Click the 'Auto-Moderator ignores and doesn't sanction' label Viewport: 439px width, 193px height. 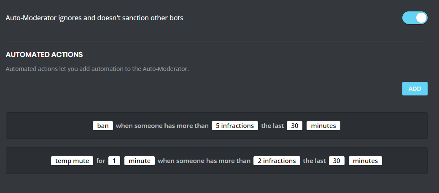point(94,18)
